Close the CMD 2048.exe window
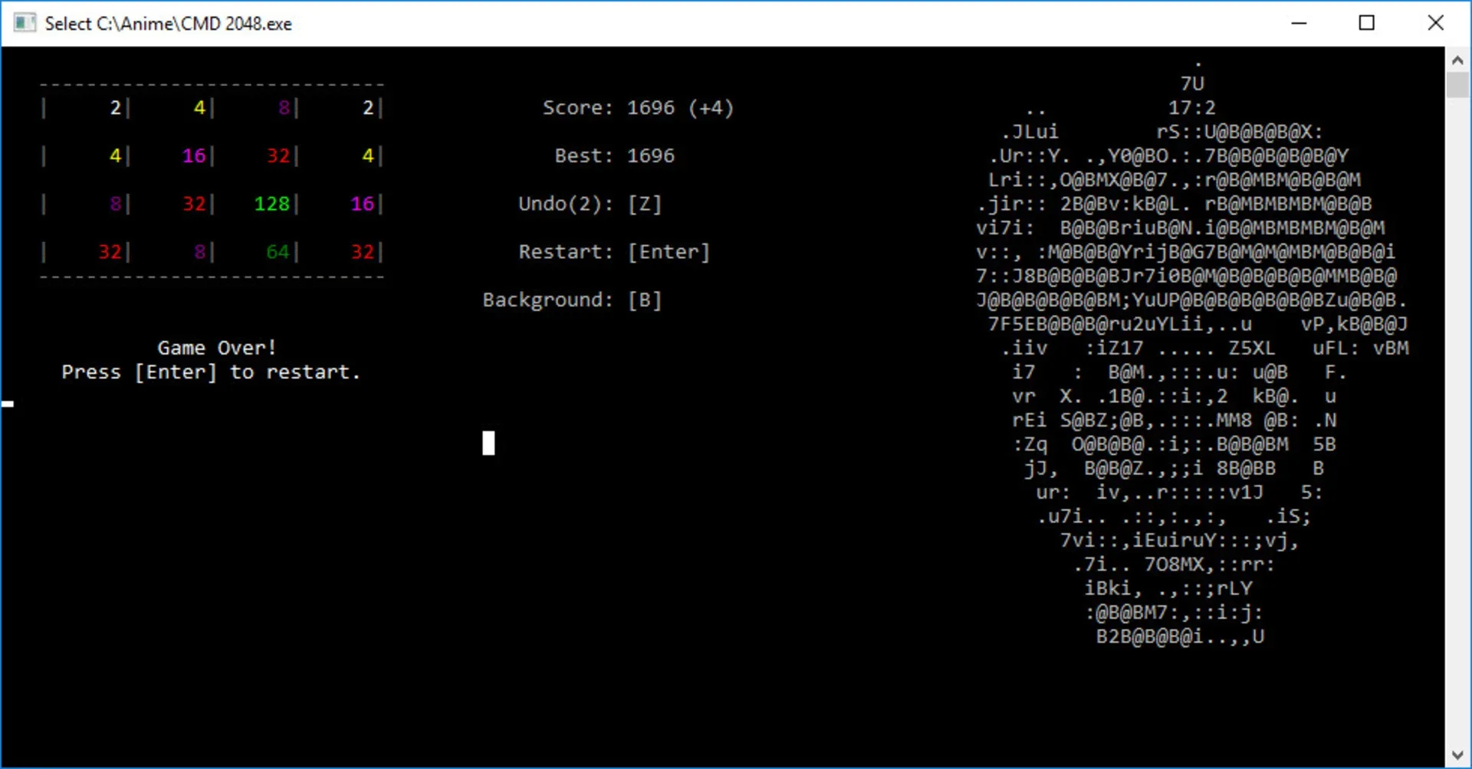 tap(1435, 23)
